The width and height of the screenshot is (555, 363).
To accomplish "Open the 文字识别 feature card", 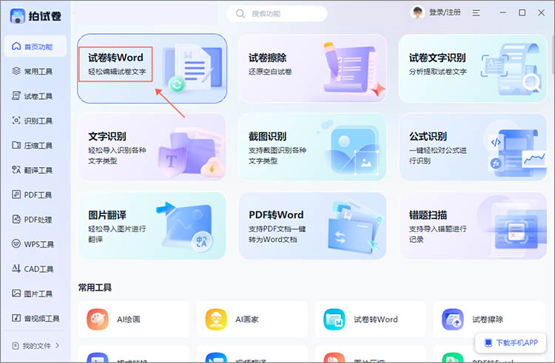I will [x=152, y=147].
